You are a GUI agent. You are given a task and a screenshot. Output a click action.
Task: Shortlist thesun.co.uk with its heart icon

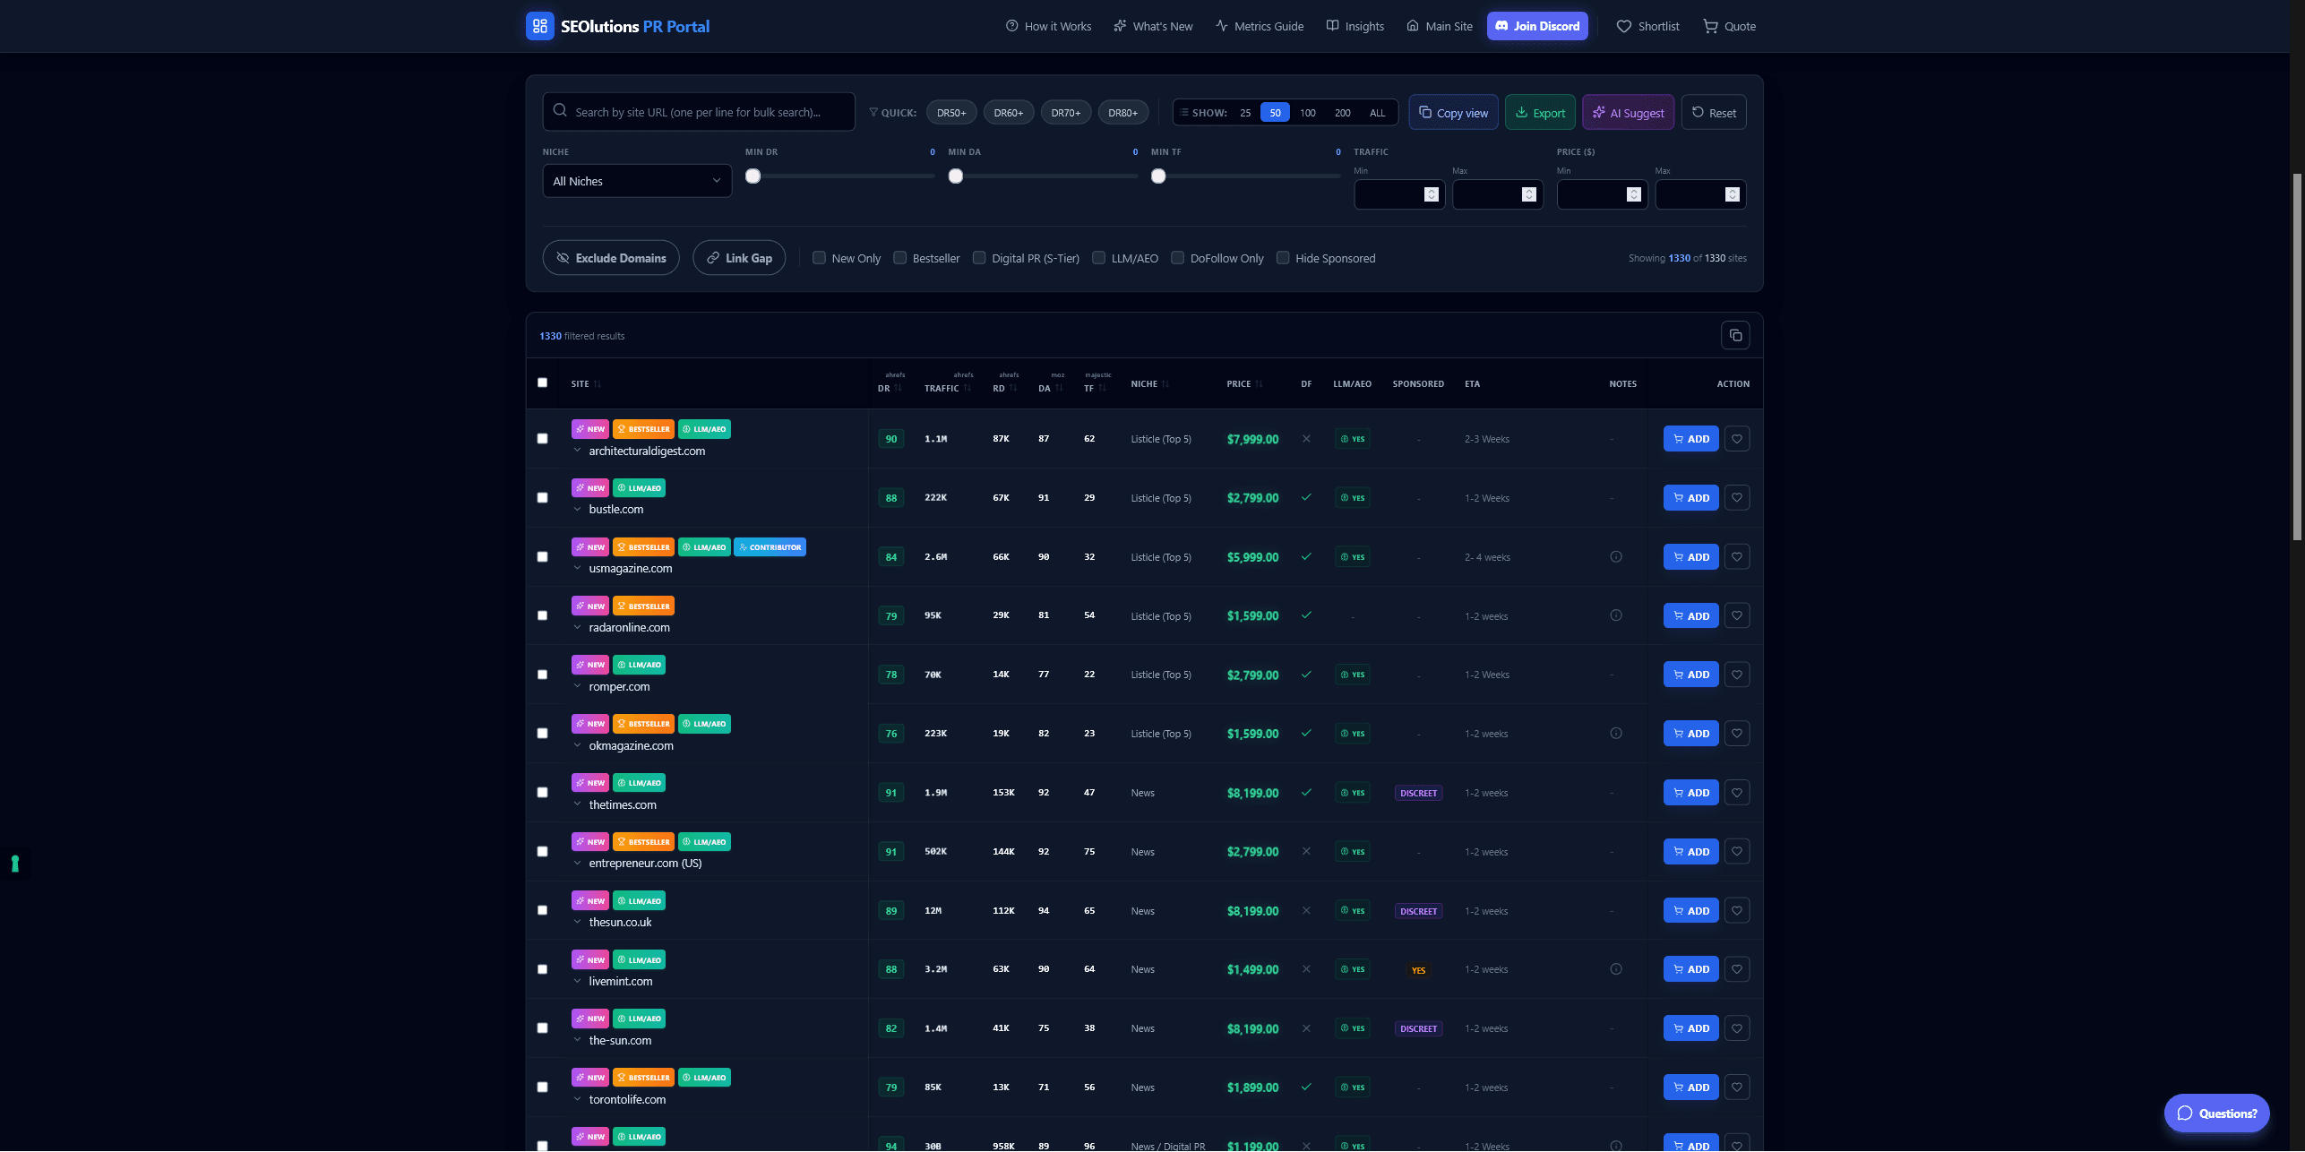click(x=1737, y=911)
